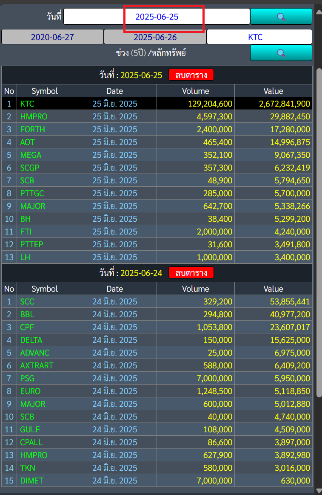The width and height of the screenshot is (322, 495).
Task: Select CPALL symbol in the table
Action: click(x=31, y=442)
